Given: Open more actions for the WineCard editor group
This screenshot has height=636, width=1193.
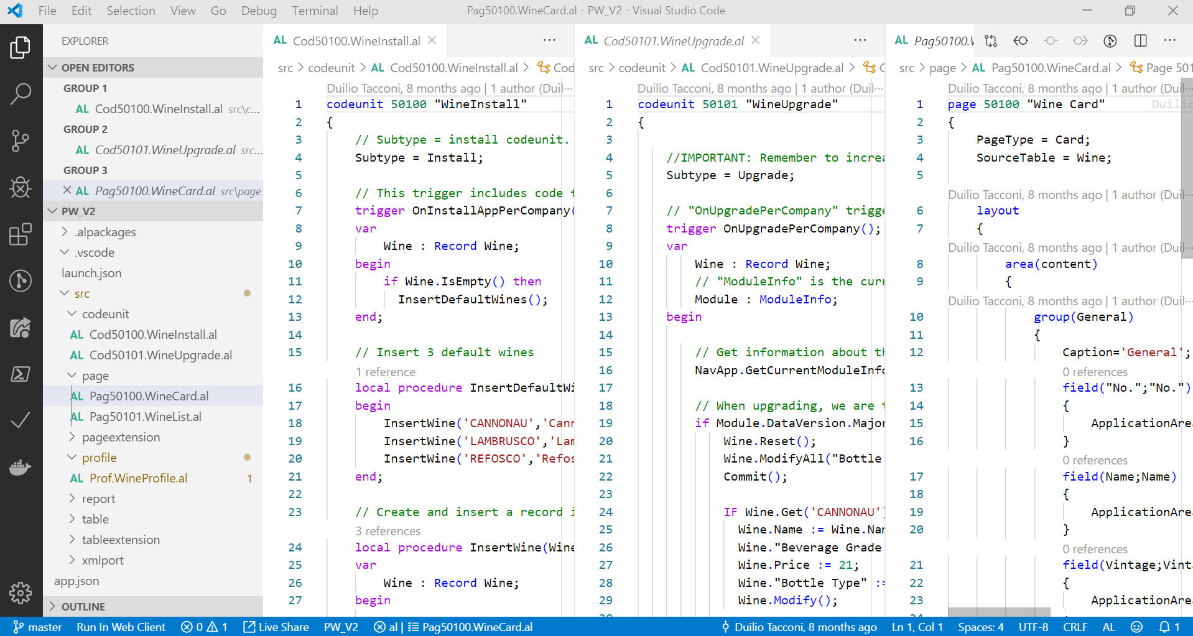Looking at the screenshot, I should pos(1170,41).
